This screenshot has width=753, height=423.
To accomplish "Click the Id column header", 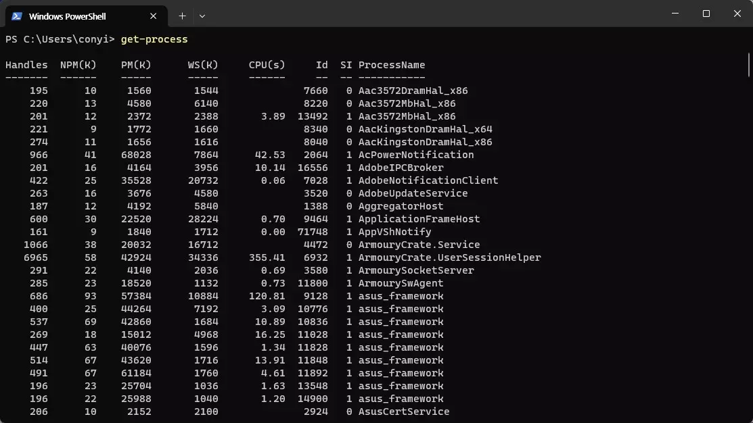I will 322,65.
